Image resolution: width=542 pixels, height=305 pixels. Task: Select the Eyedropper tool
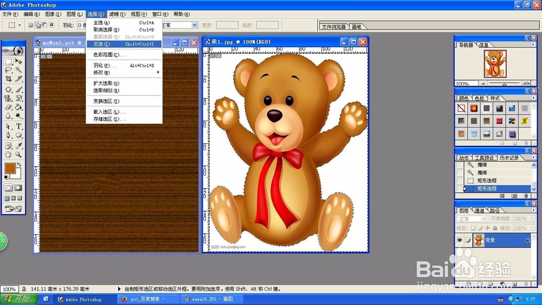[18, 146]
